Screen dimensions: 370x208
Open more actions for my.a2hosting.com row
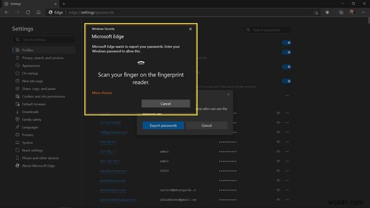(287, 171)
